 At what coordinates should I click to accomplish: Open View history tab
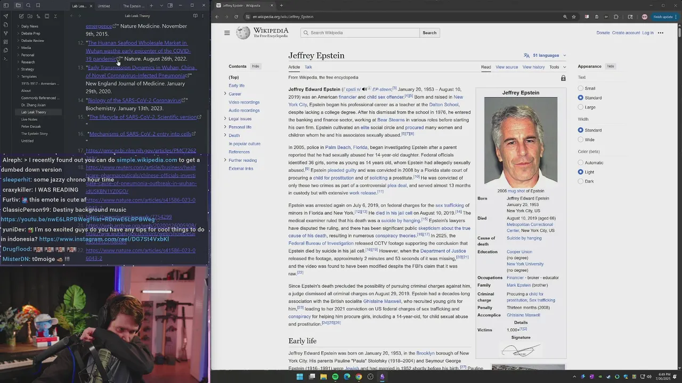tap(533, 67)
